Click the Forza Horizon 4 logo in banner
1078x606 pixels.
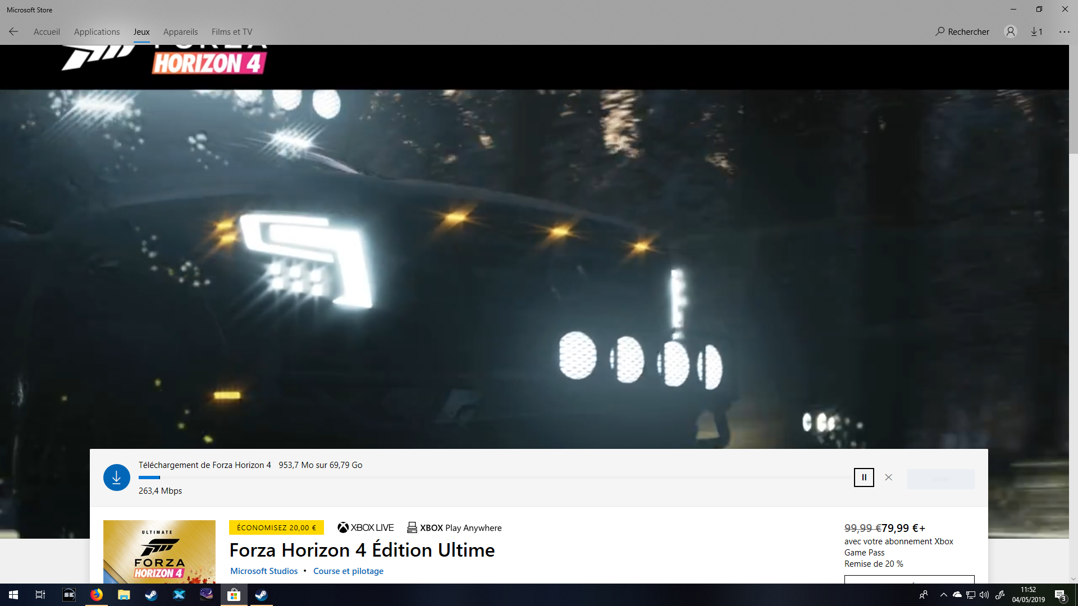(164, 59)
